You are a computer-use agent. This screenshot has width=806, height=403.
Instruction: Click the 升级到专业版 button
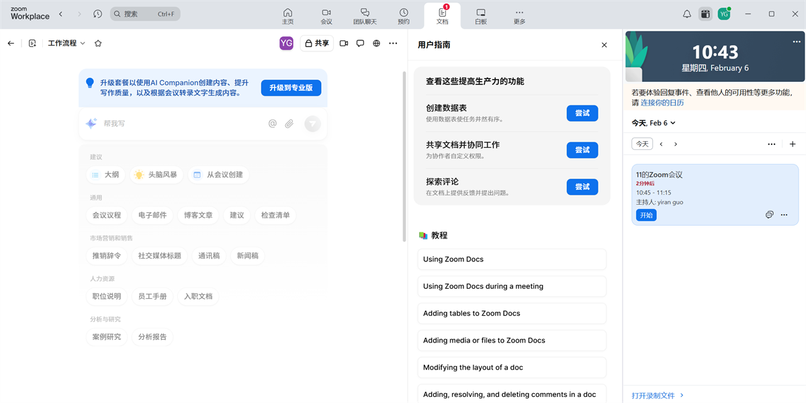291,87
